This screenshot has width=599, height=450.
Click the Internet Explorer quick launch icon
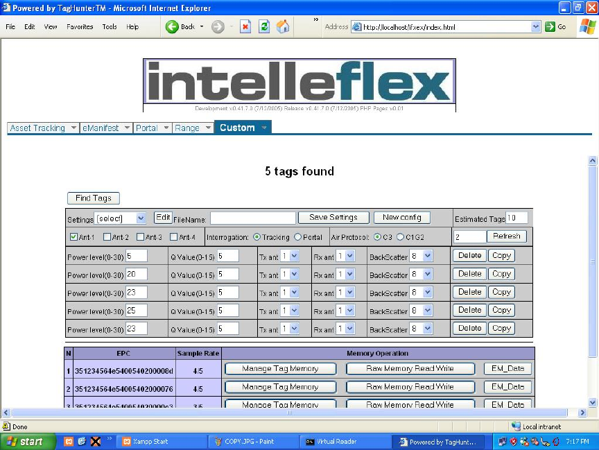pyautogui.click(x=82, y=442)
